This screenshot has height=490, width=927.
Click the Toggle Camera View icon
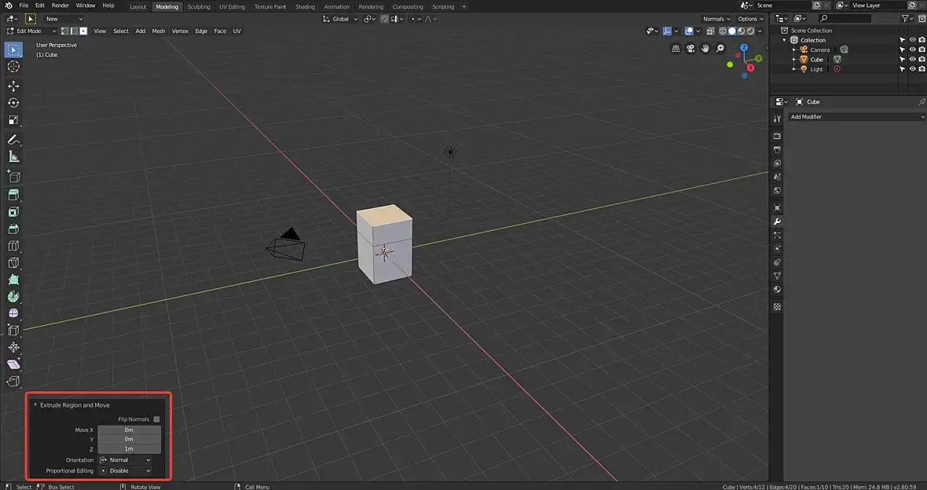click(691, 49)
